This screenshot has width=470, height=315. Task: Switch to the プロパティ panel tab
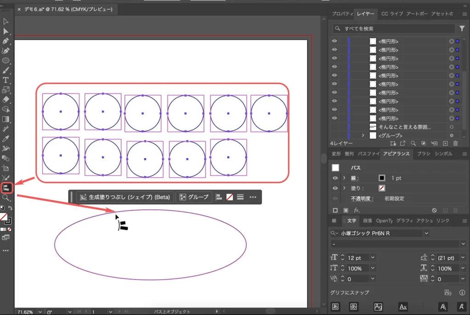pyautogui.click(x=342, y=14)
